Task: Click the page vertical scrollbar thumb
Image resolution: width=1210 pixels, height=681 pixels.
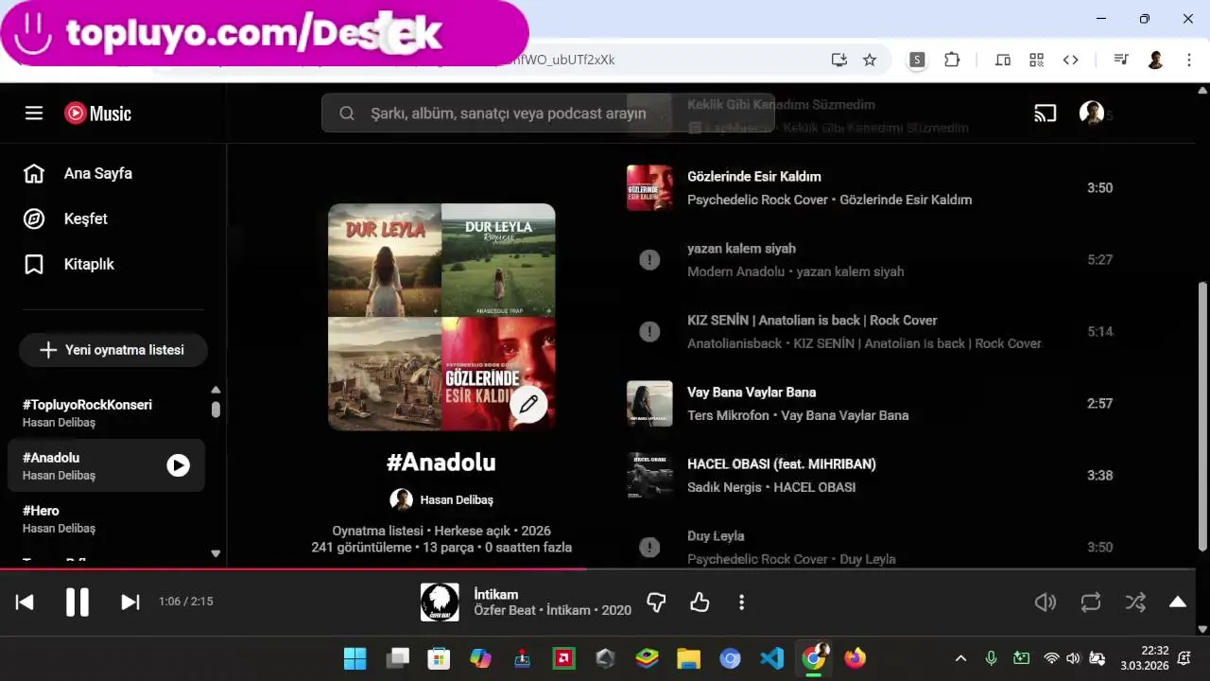Action: 1202,416
